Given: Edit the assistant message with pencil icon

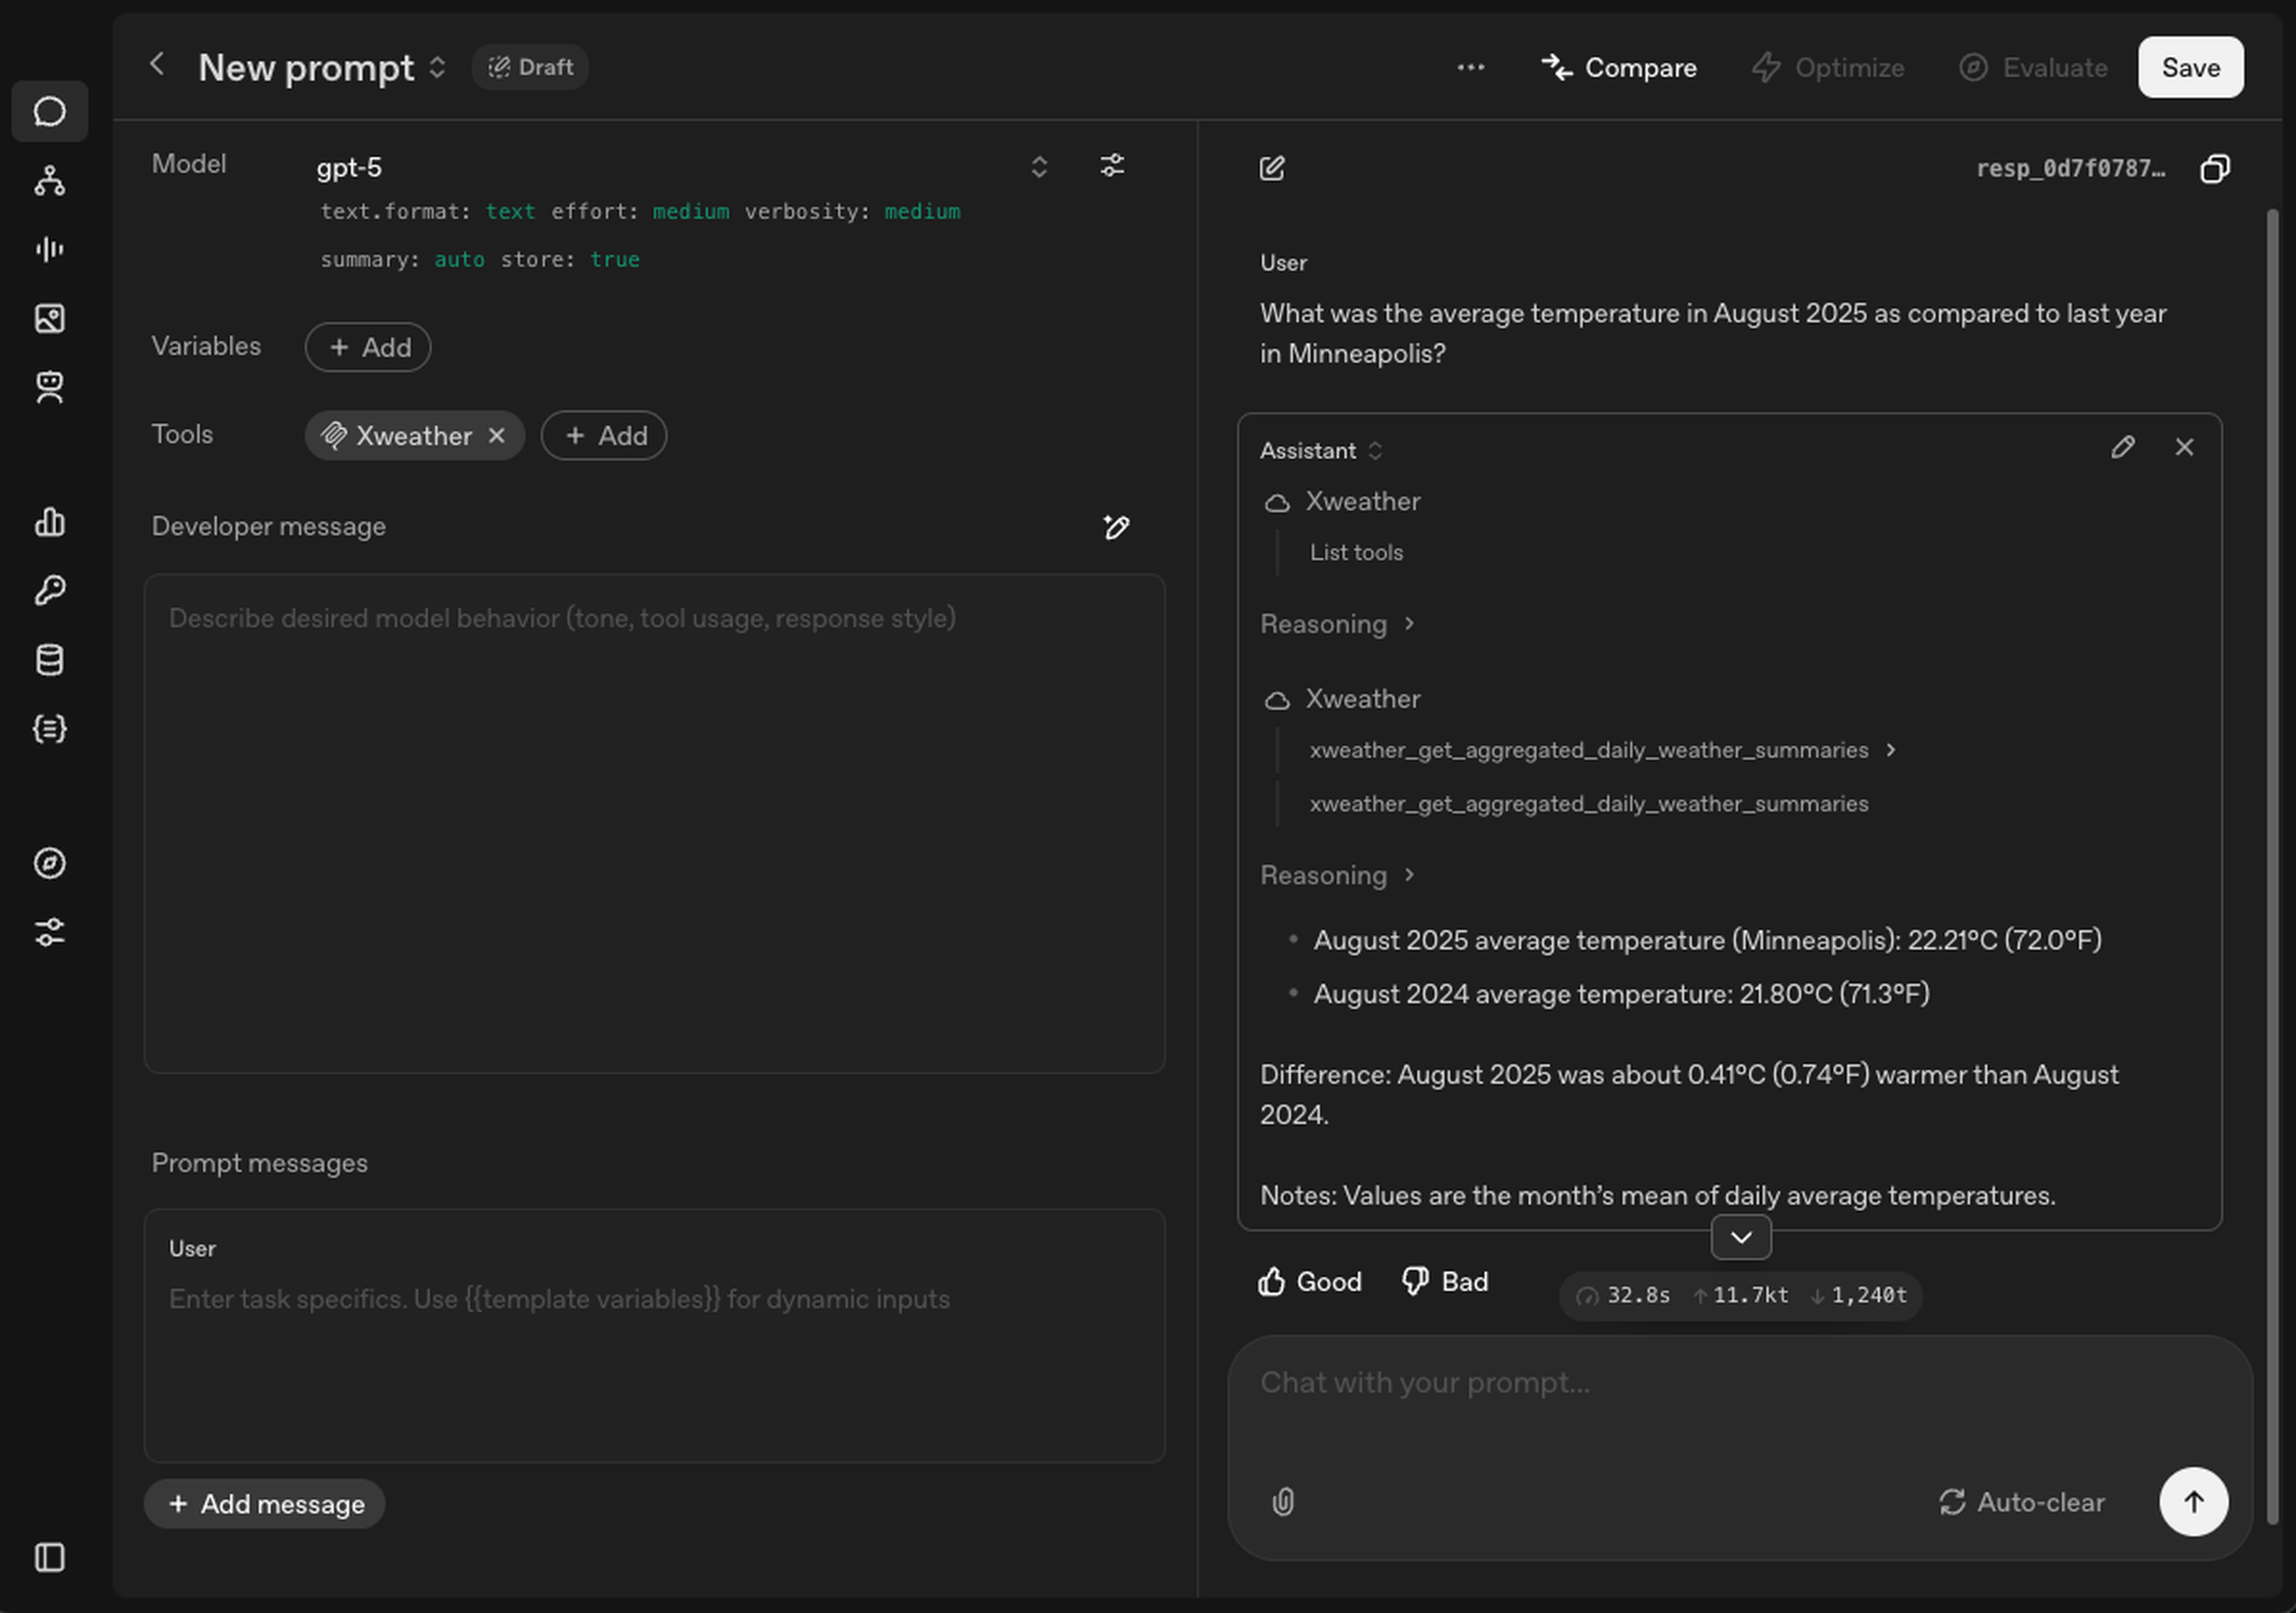Looking at the screenshot, I should [2122, 447].
